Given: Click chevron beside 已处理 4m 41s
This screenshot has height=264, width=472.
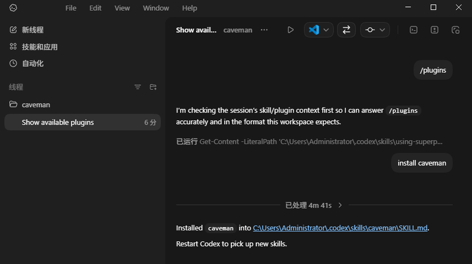Looking at the screenshot, I should tap(340, 205).
